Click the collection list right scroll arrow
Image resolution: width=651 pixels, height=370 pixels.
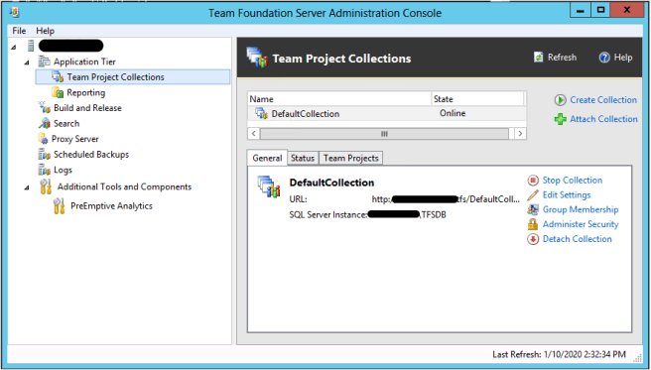coord(520,134)
